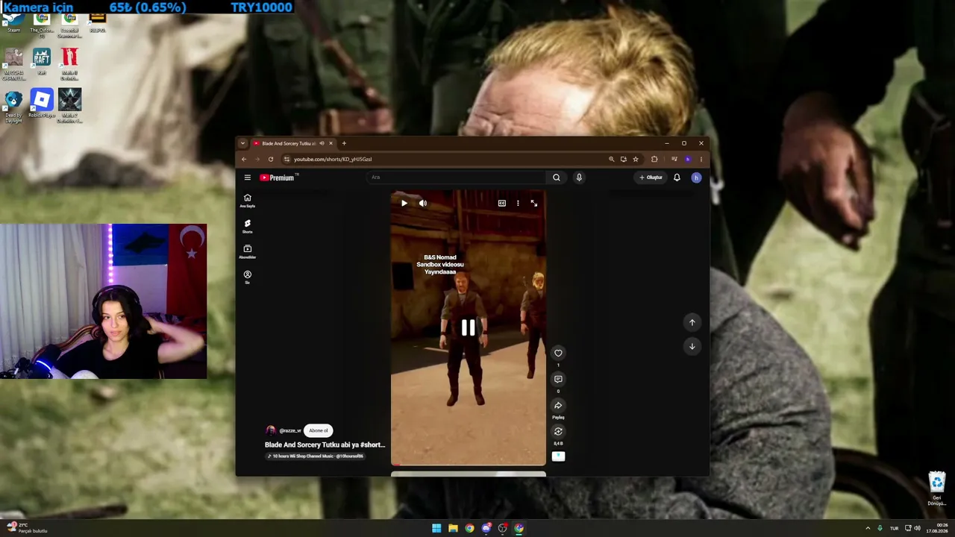
Task: Open the Windows Start menu
Action: (436, 528)
